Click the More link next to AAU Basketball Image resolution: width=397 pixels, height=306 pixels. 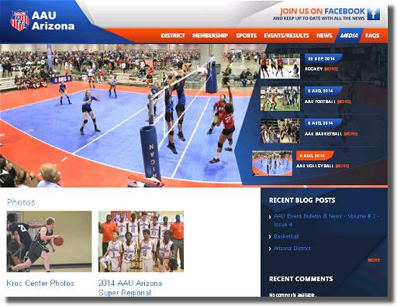350,134
